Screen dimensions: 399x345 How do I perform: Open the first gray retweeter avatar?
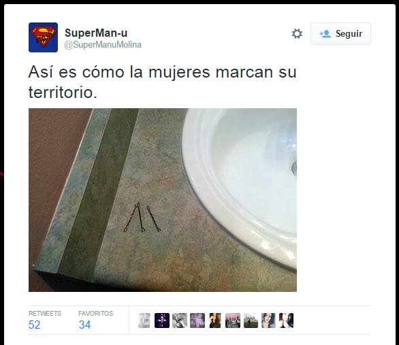[x=144, y=321]
